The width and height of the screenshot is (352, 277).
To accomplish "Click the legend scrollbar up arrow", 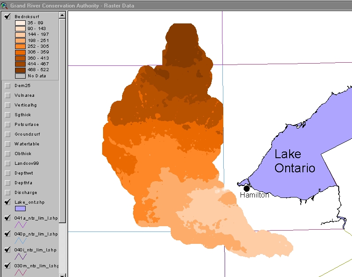I will point(62,15).
